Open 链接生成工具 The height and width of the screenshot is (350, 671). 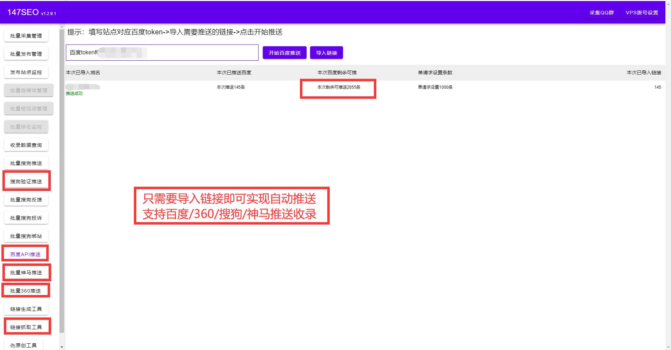(26, 309)
